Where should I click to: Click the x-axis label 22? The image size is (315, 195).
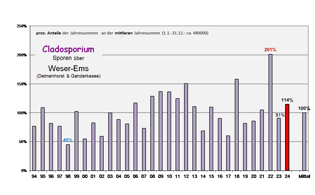point(270,176)
